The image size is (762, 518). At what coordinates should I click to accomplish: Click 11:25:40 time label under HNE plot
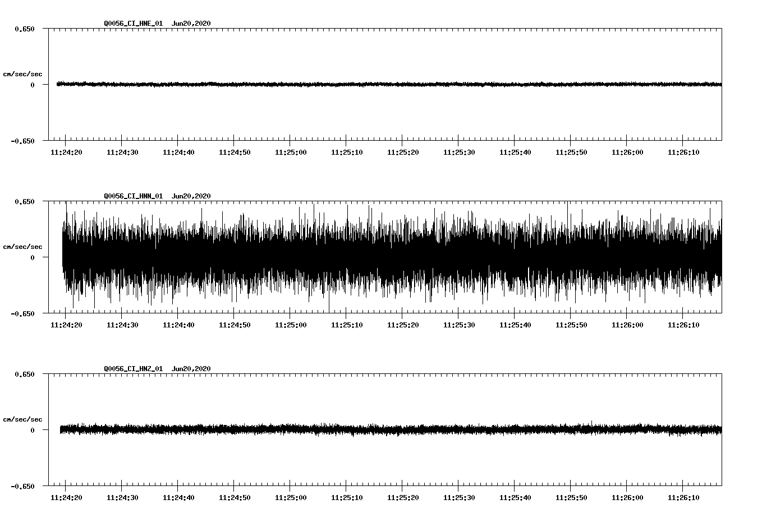click(515, 152)
